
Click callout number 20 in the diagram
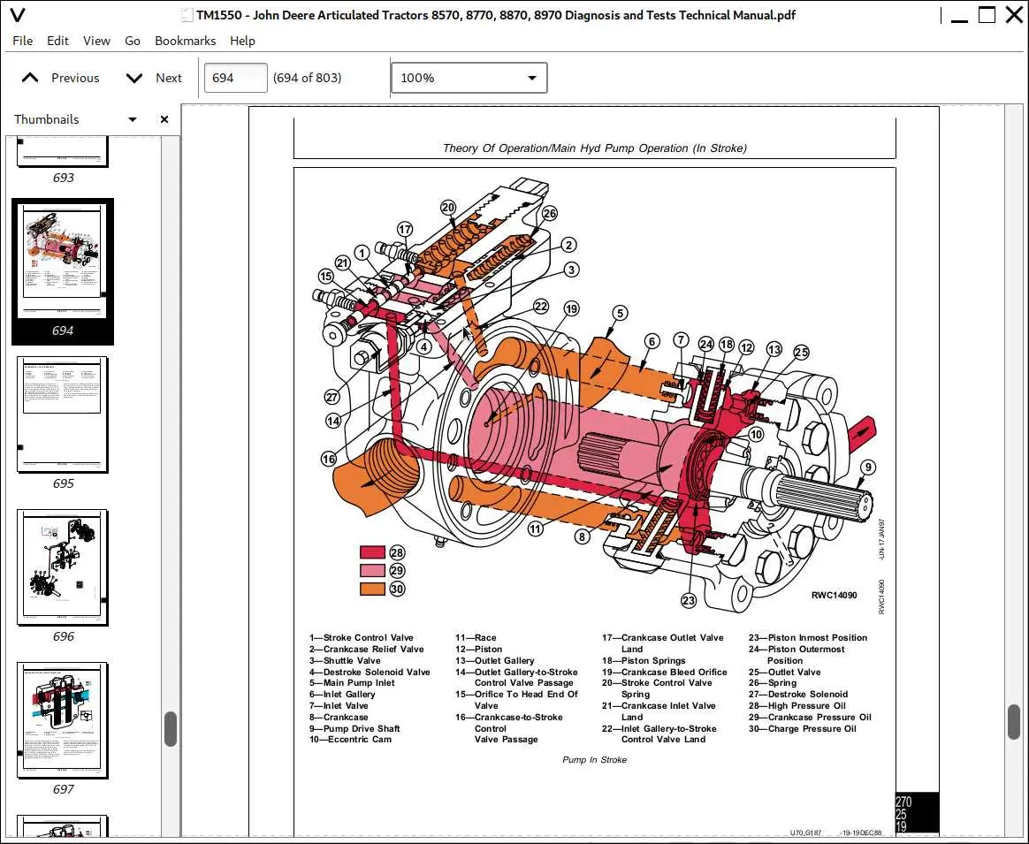tap(448, 208)
